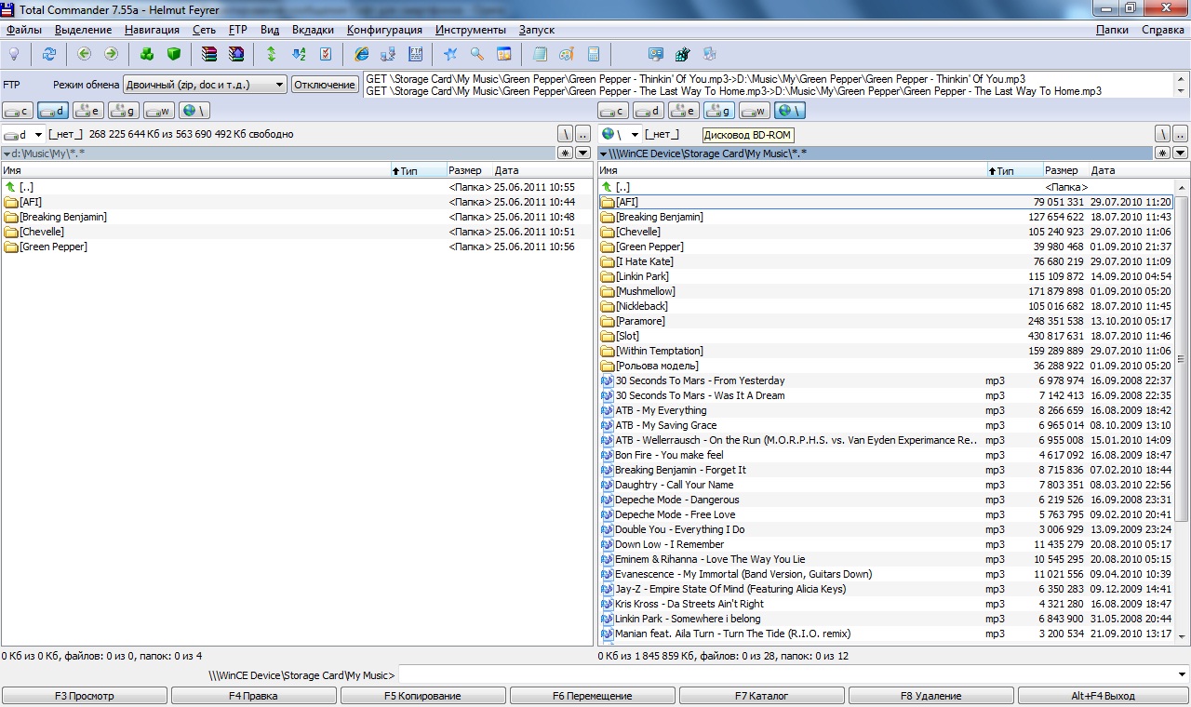Click F8 Удаление button

930,695
